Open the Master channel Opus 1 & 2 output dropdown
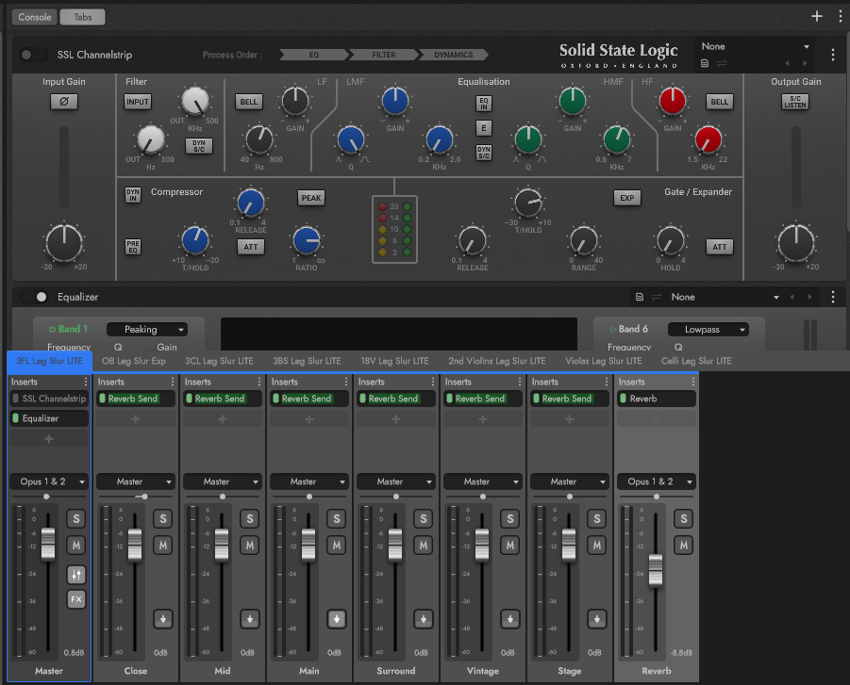 (49, 481)
